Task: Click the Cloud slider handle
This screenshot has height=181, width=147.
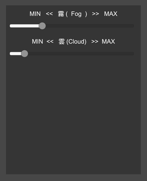Action: click(x=24, y=53)
